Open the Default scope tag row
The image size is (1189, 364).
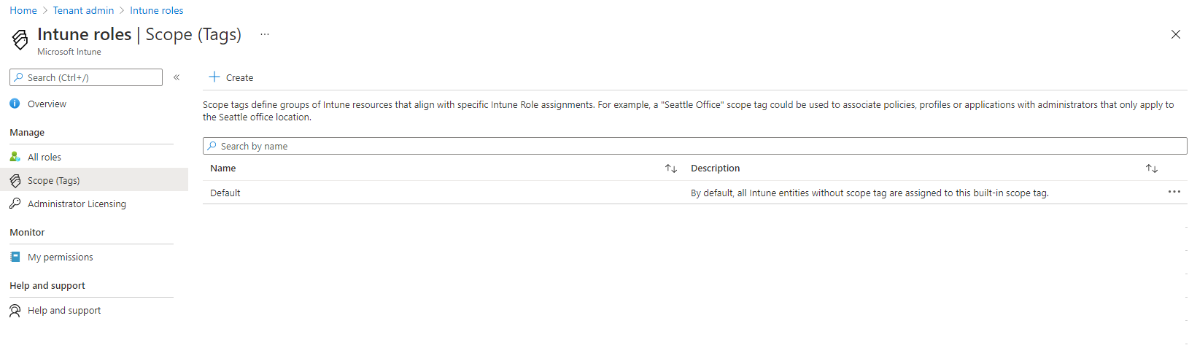click(x=225, y=193)
